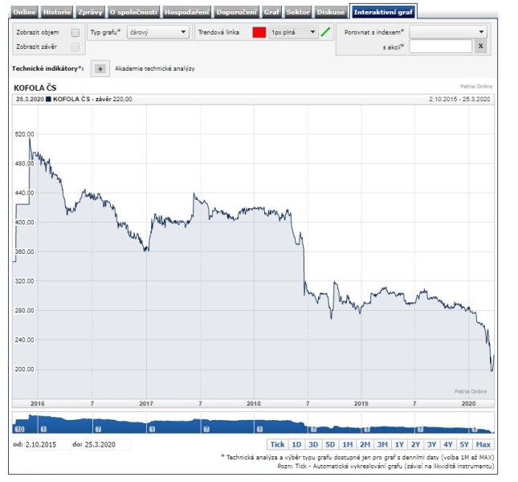Click the s akcií input field
Image resolution: width=518 pixels, height=482 pixels.
point(440,47)
